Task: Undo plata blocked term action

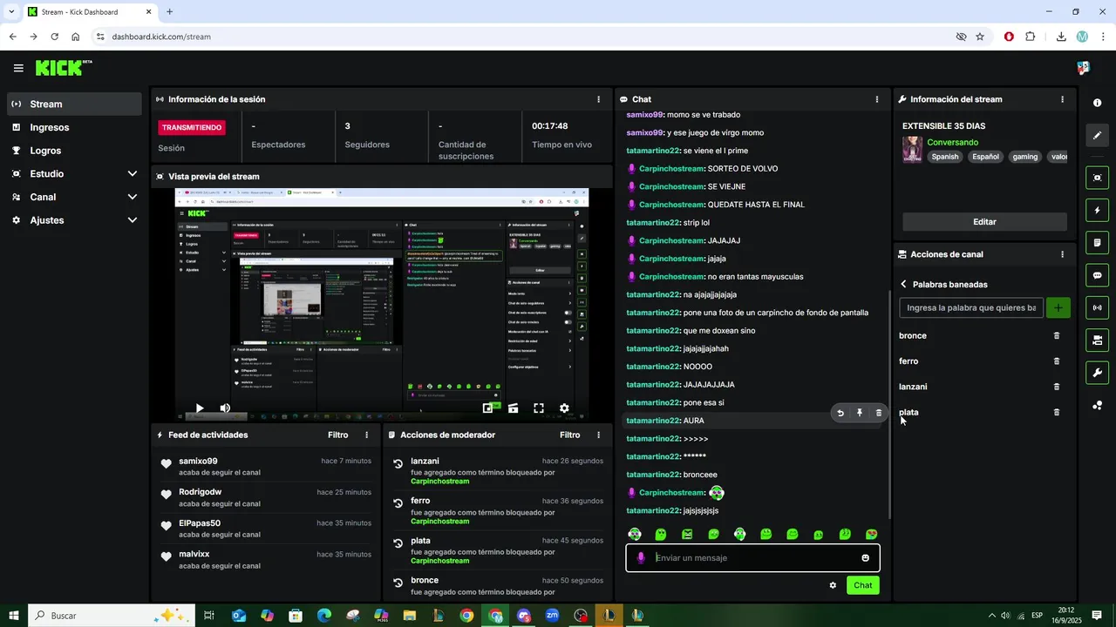Action: [398, 543]
